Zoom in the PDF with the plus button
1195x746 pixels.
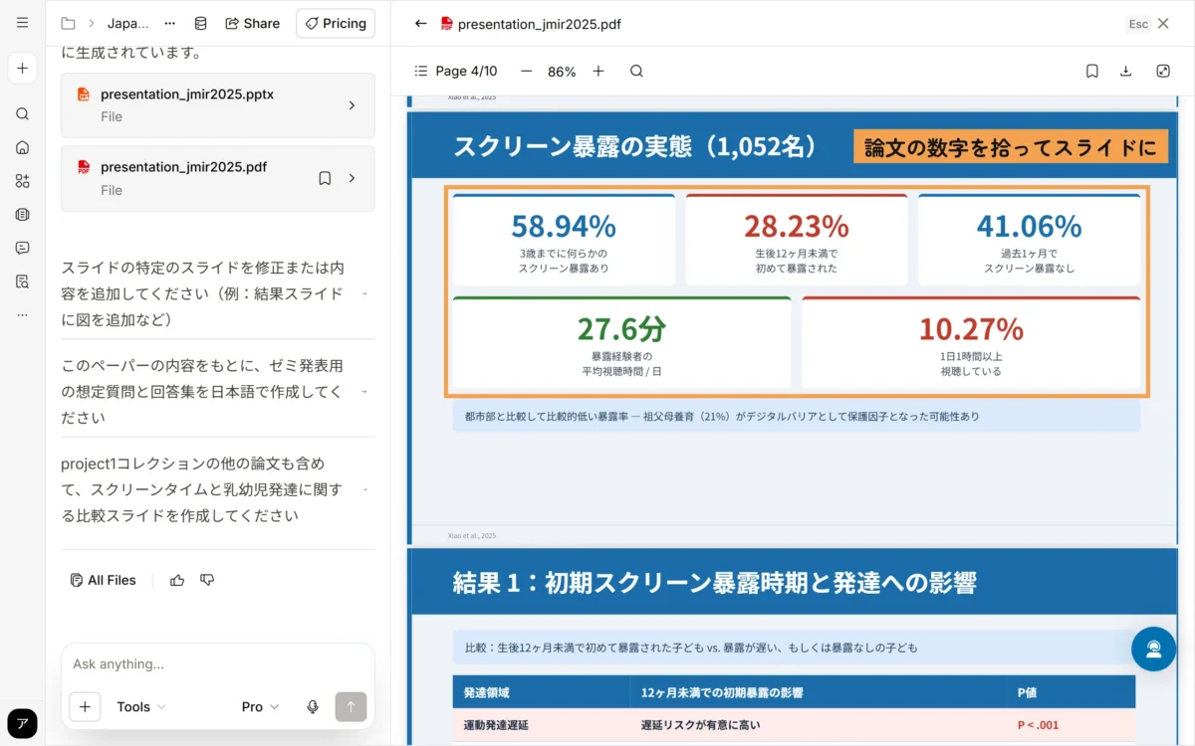[597, 71]
